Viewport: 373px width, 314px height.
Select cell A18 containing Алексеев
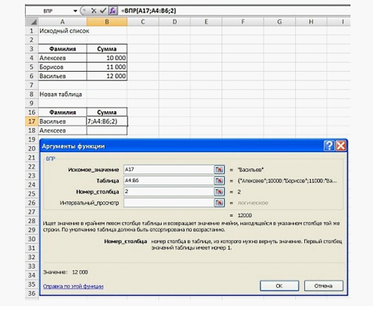coord(62,130)
